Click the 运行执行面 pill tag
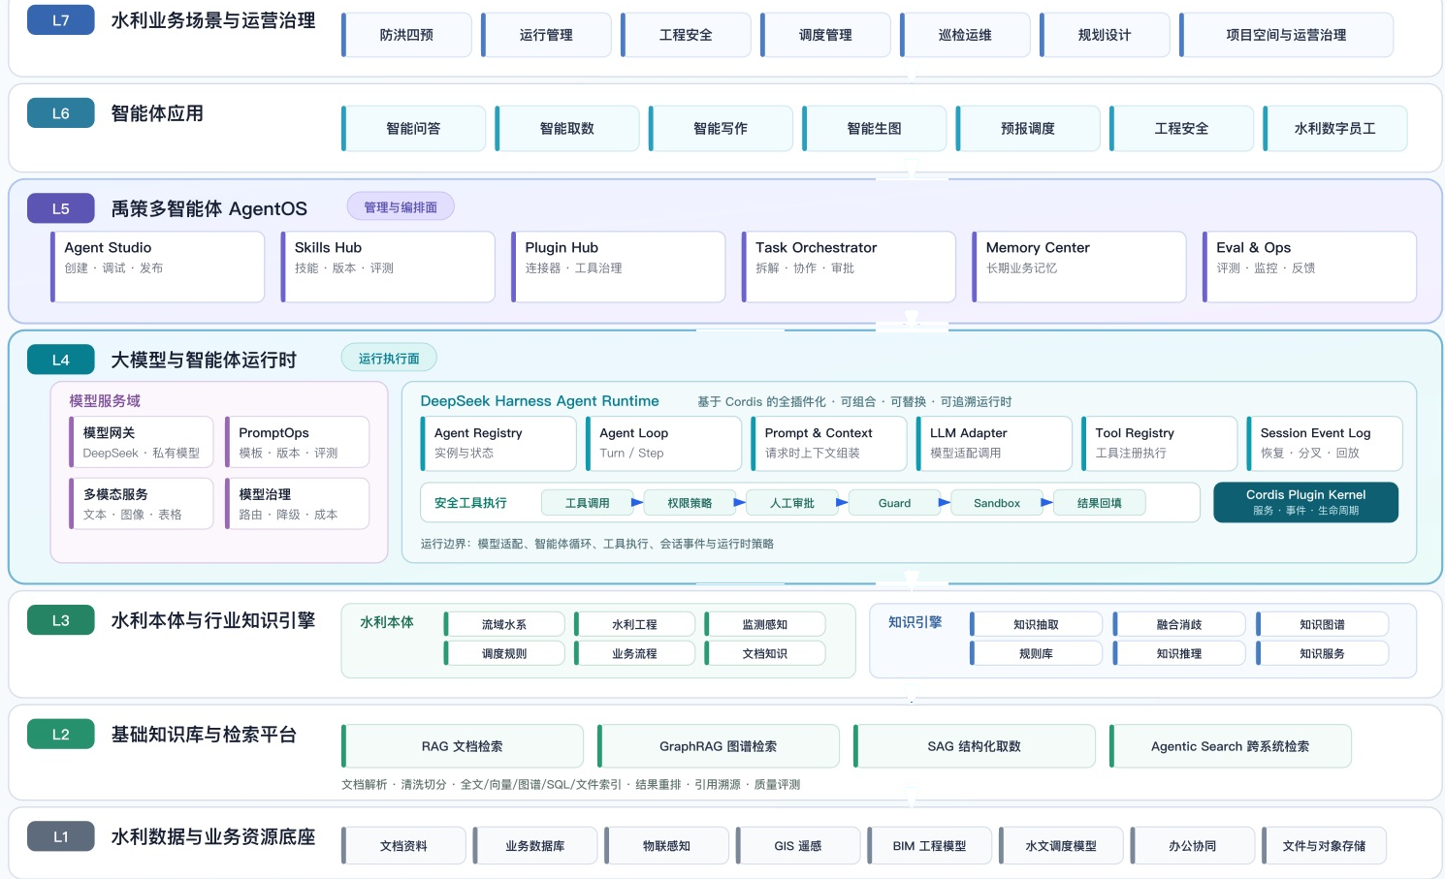Viewport: 1445px width, 879px height. (389, 358)
